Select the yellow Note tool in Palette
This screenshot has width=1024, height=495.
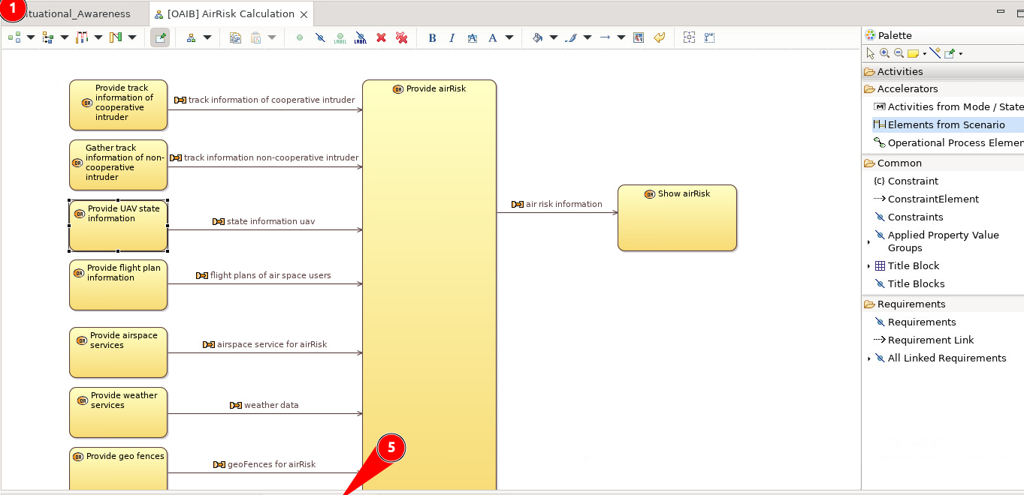click(914, 53)
